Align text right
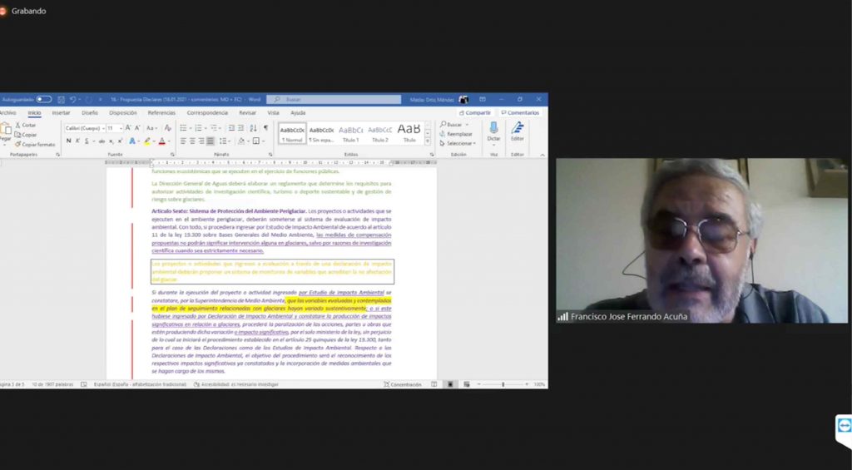Image resolution: width=852 pixels, height=470 pixels. [x=201, y=141]
